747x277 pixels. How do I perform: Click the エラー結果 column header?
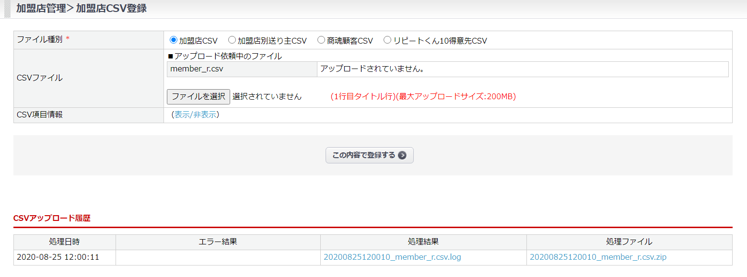[218, 242]
